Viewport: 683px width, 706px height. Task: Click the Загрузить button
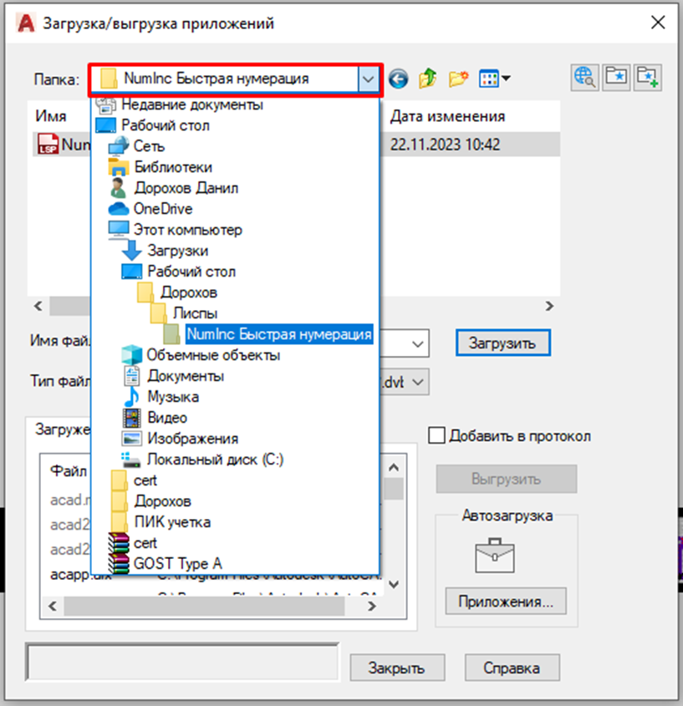click(x=502, y=343)
